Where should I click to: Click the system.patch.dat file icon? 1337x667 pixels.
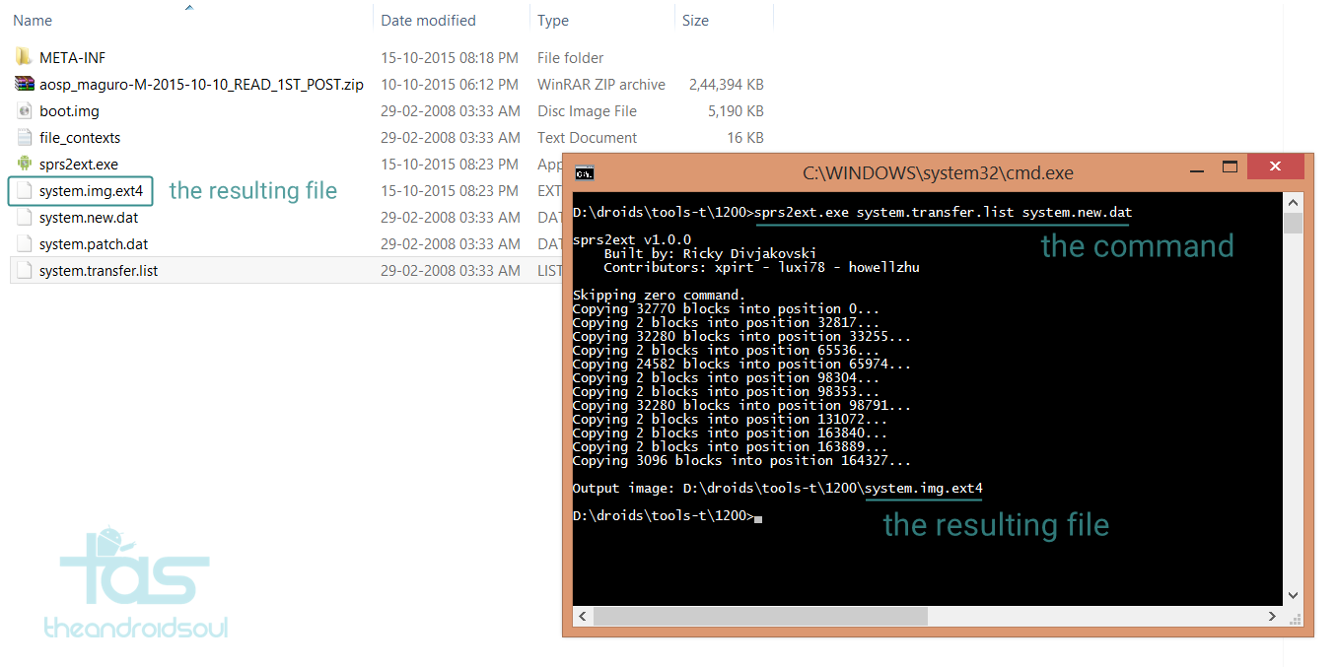25,244
